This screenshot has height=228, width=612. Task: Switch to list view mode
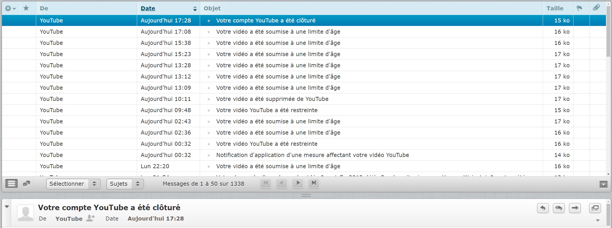click(x=11, y=183)
